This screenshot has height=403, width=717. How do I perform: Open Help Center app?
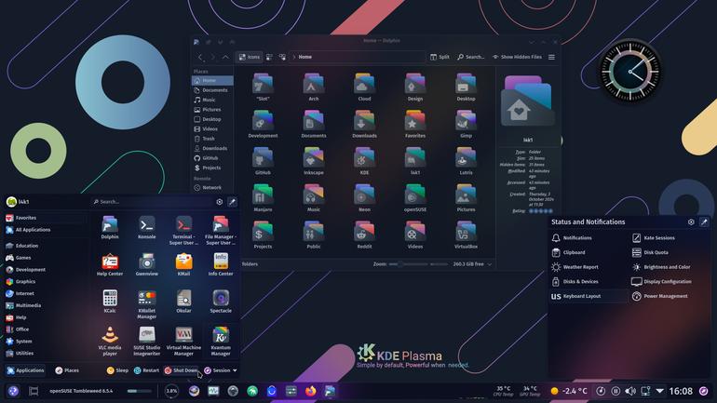tap(110, 264)
